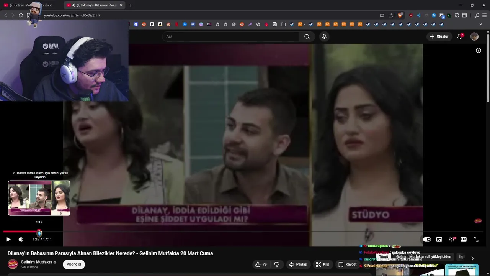Open the Oluştur create menu
Viewport: 490px width, 276px height.
[x=439, y=36]
